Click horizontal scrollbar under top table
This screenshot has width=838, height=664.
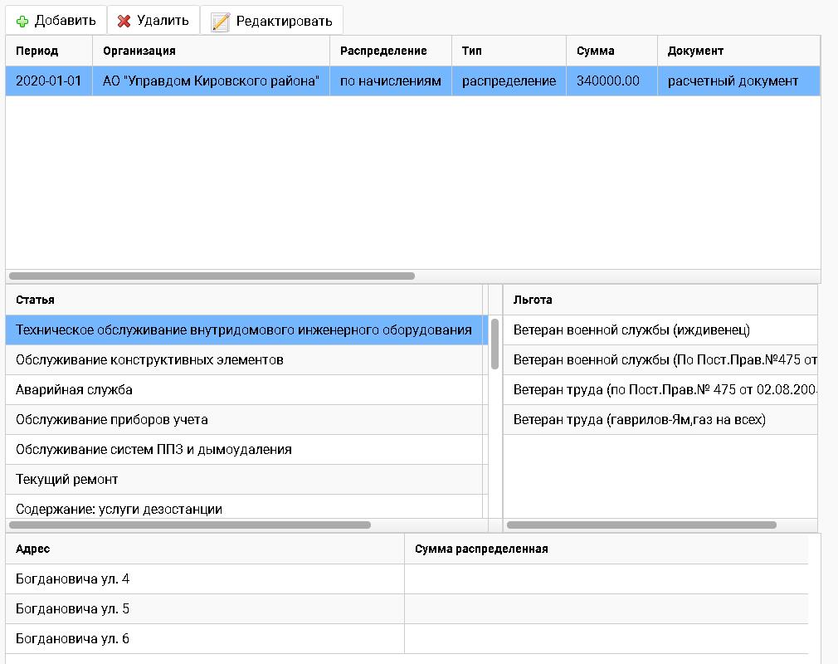point(212,276)
